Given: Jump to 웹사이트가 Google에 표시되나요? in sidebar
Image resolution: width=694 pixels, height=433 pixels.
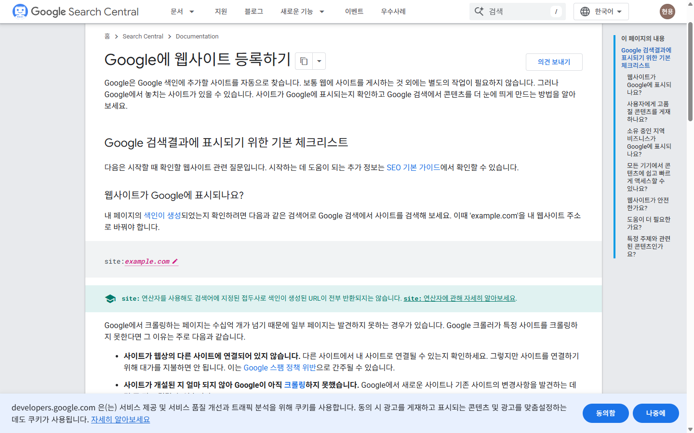Looking at the screenshot, I should tap(649, 85).
